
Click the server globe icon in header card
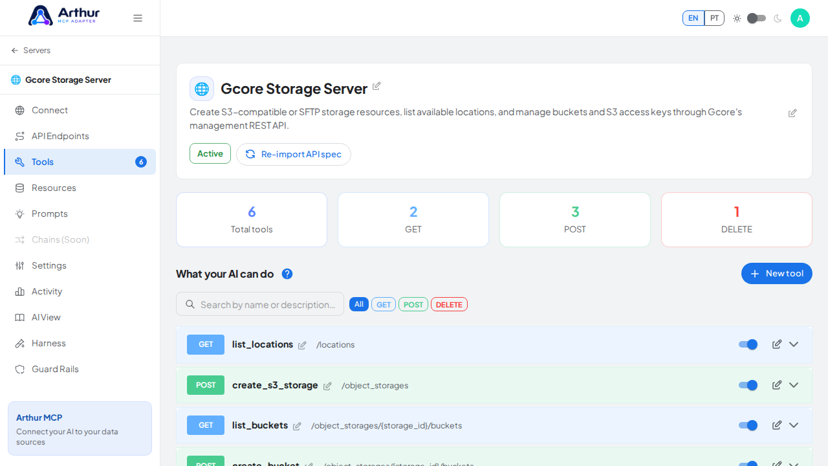(202, 89)
